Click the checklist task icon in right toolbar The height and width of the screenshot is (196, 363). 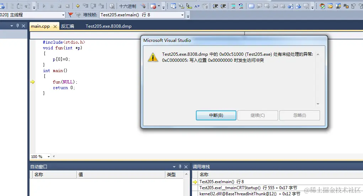coord(322,6)
